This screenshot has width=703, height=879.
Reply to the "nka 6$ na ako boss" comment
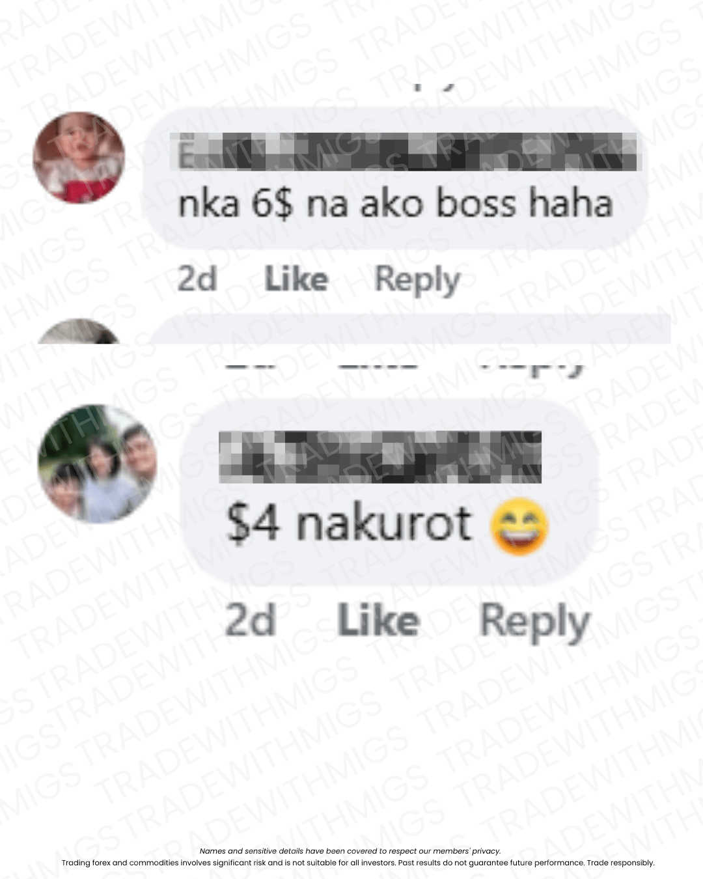[417, 281]
